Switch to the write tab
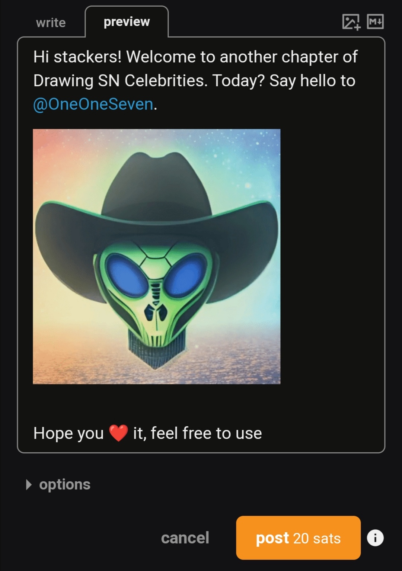The height and width of the screenshot is (571, 402). (x=51, y=23)
